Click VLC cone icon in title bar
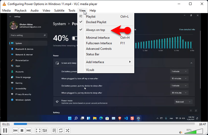The image size is (208, 135). click(4, 4)
